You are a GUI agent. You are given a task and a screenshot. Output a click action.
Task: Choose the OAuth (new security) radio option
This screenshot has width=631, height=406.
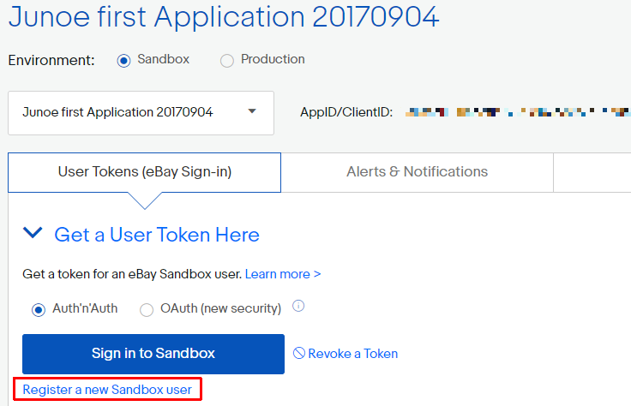(x=147, y=310)
